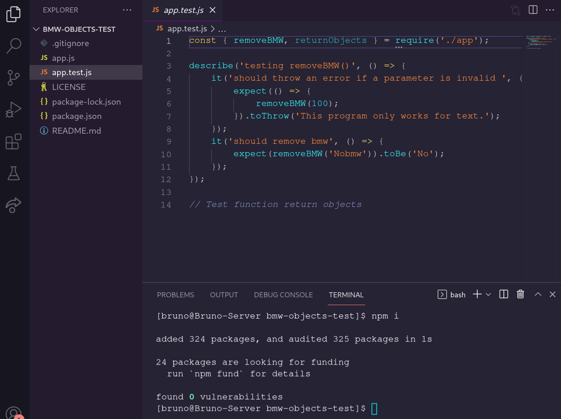Viewport: 561px width, 419px height.
Task: Open the Live Share view
Action: coord(13,205)
